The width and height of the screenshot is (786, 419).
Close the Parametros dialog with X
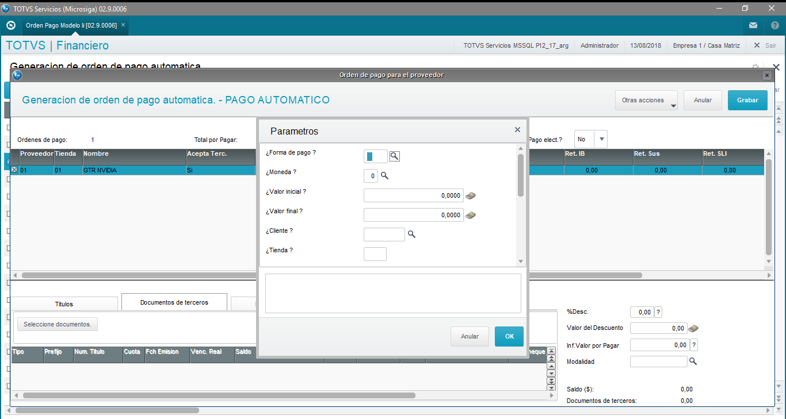(x=517, y=130)
